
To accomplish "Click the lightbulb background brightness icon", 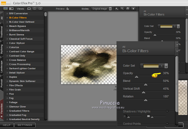I will point(133,9).
